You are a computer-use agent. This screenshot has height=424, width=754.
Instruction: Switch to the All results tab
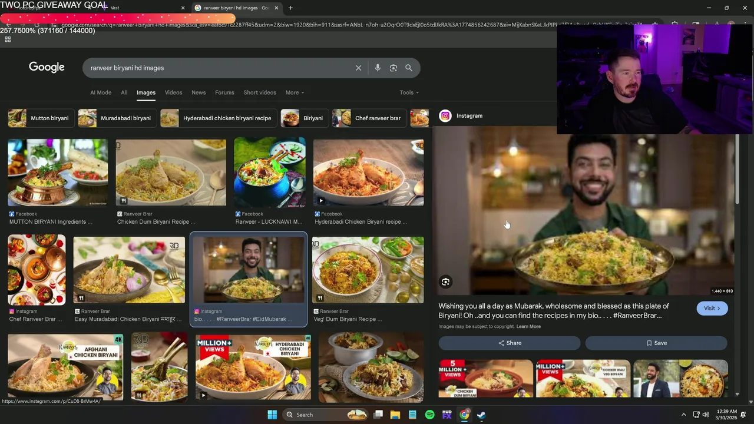pos(124,92)
